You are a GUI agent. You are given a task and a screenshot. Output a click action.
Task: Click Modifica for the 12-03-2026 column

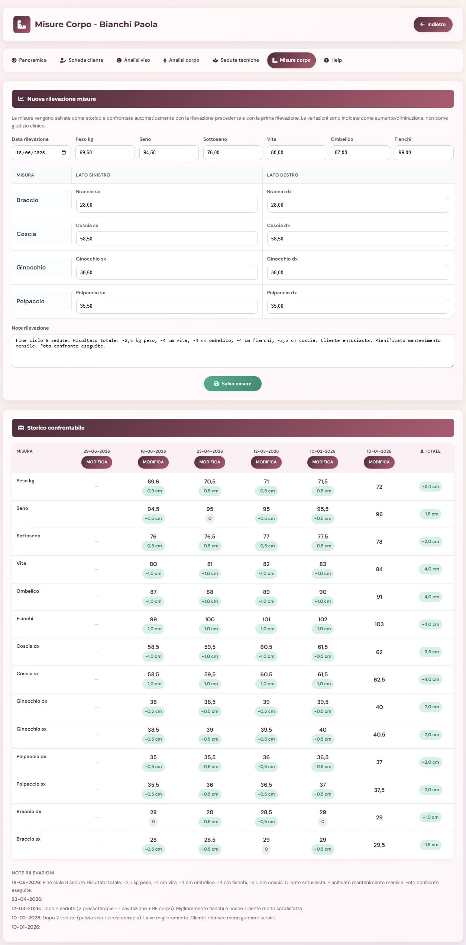pos(266,462)
